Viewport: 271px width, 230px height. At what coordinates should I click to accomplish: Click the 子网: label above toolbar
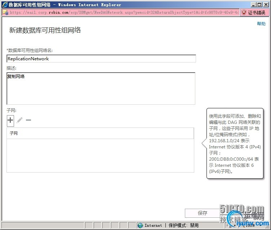click(x=12, y=110)
